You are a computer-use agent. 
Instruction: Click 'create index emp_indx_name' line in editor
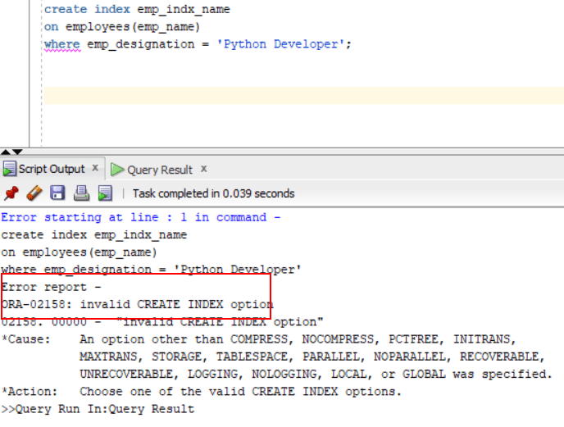coord(137,9)
